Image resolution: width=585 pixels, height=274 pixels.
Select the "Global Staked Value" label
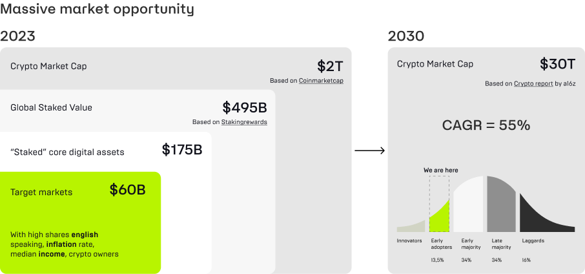[51, 108]
